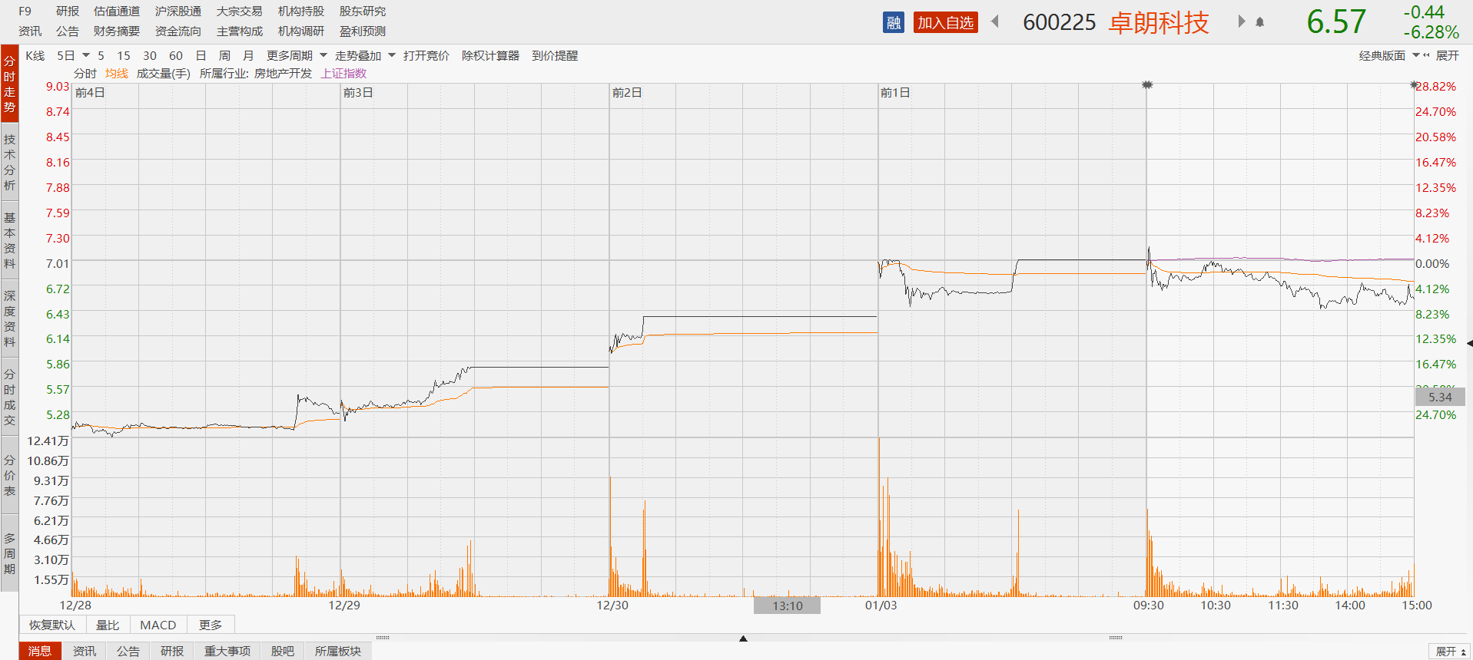
Task: Switch to K线 chart view
Action: point(35,56)
